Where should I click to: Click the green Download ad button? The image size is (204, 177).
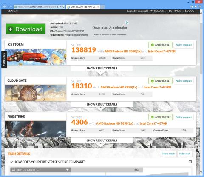pyautogui.click(x=25, y=29)
